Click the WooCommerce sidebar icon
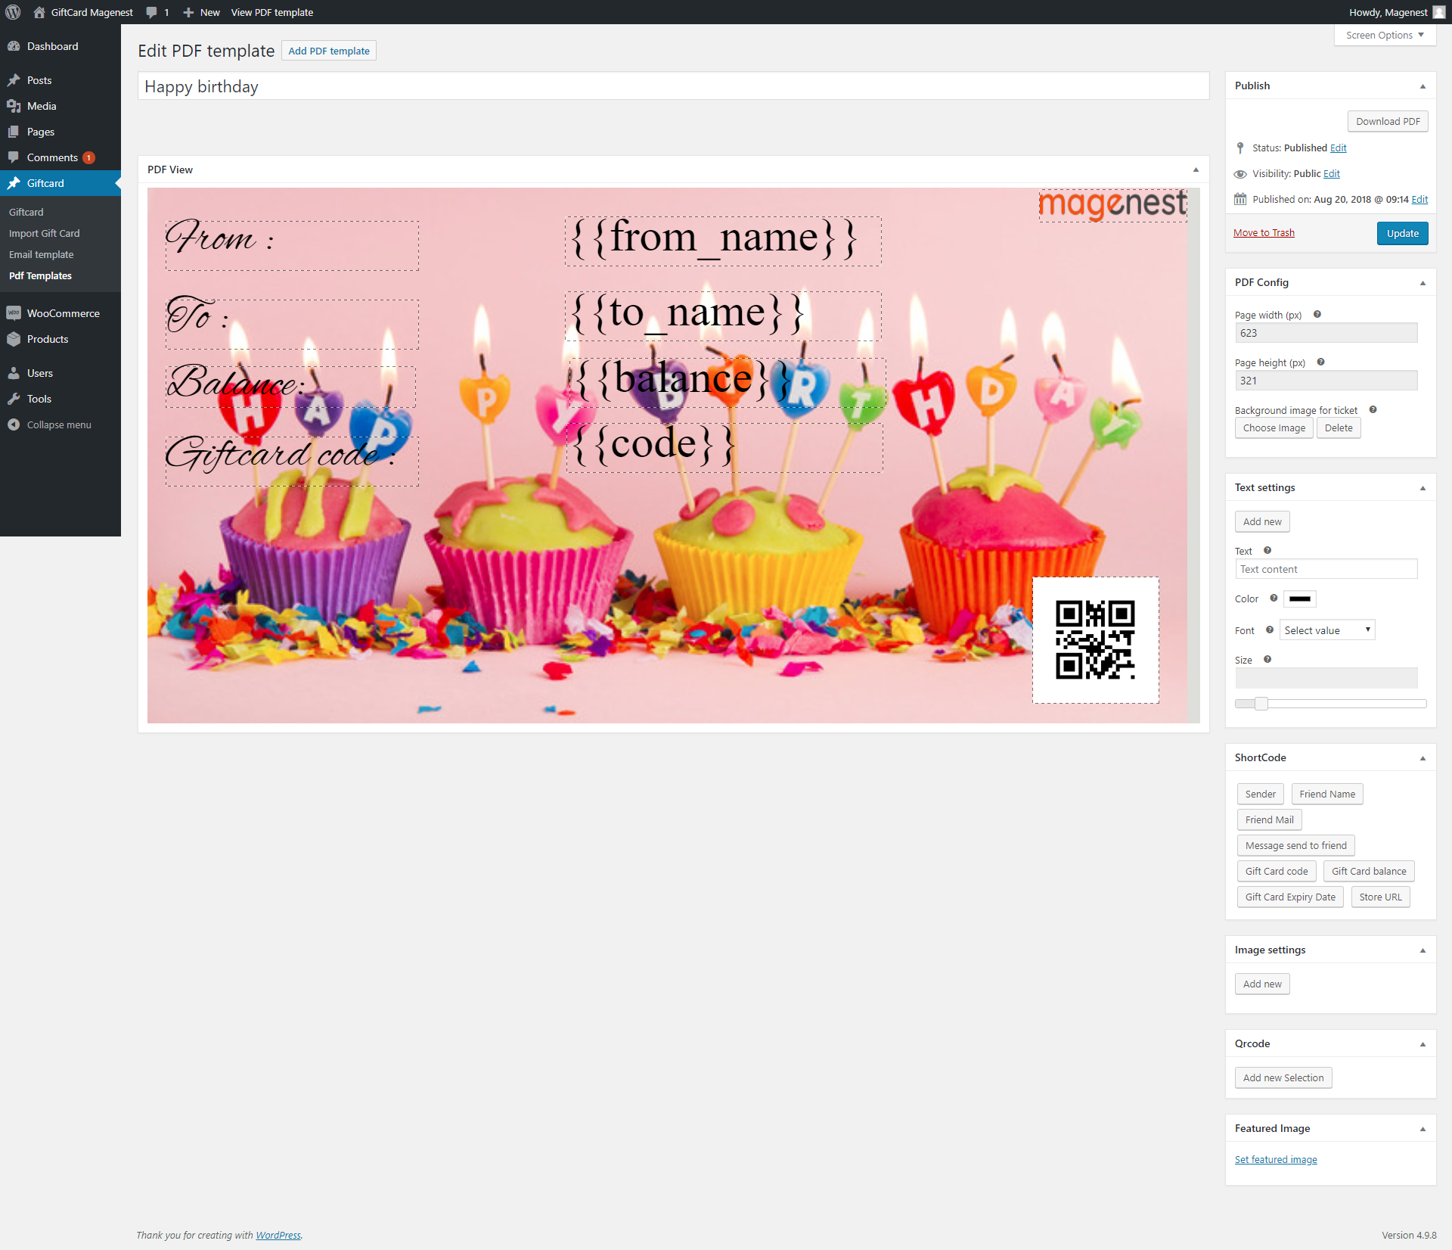This screenshot has height=1250, width=1452. 14,313
